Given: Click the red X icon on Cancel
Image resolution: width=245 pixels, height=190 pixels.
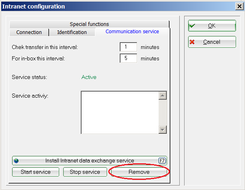Looking at the screenshot, I should tap(192, 42).
